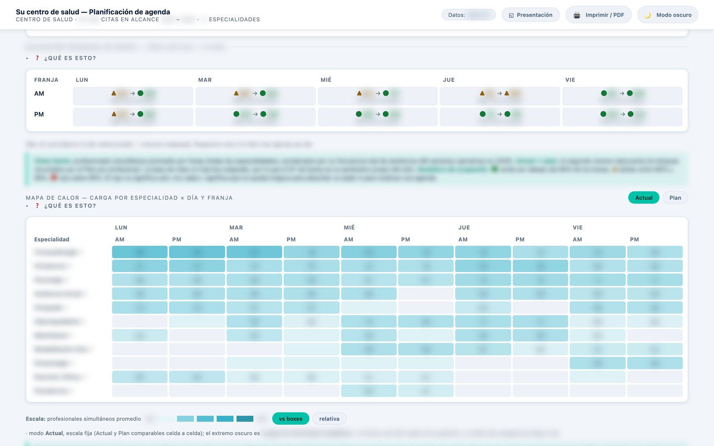Click the printer icon in Imprimir / PDF

click(577, 15)
